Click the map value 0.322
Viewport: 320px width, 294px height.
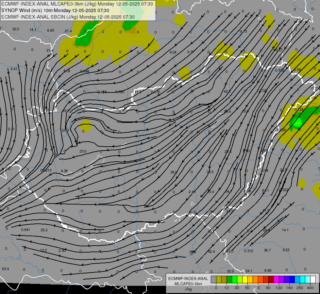pos(284,190)
